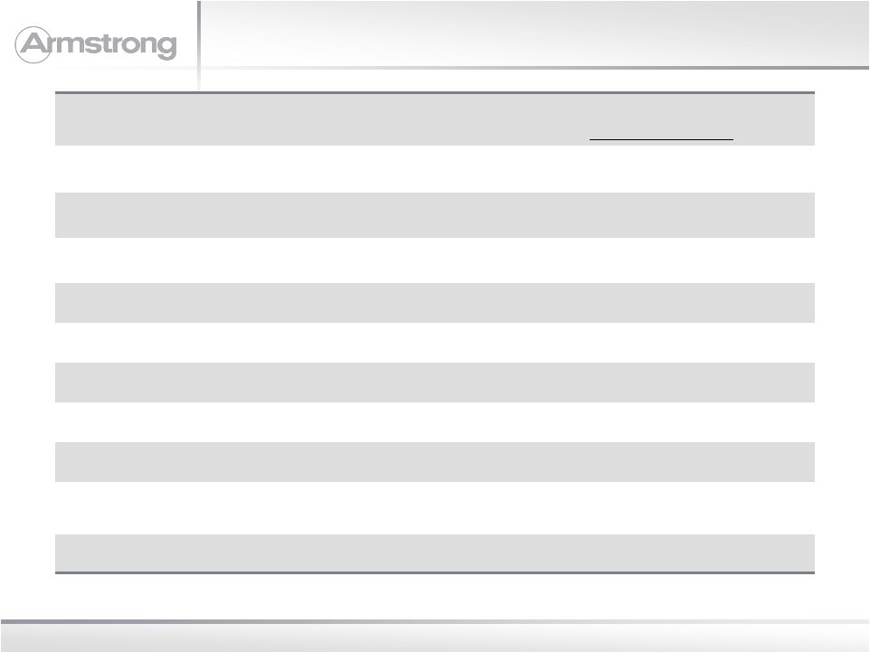Click the second white row of the table
This screenshot has width=870, height=652.
tap(434, 260)
